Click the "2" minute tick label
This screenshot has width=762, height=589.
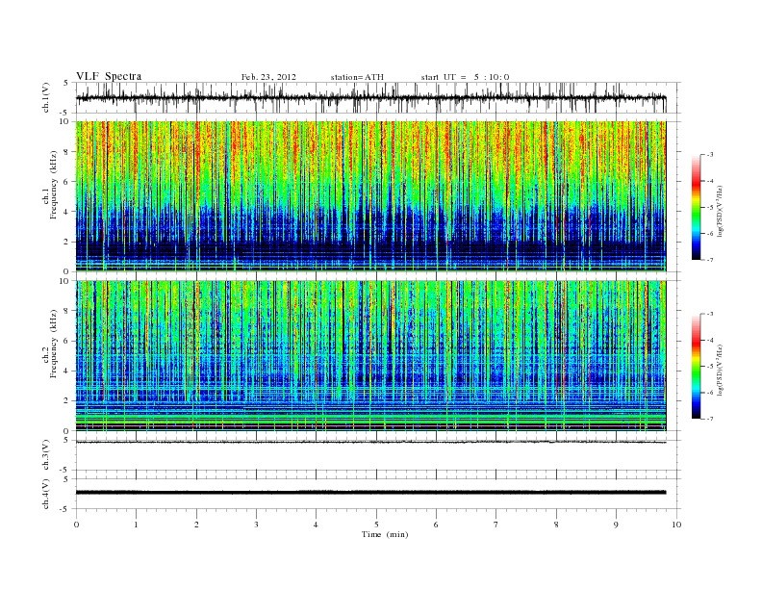tap(196, 525)
